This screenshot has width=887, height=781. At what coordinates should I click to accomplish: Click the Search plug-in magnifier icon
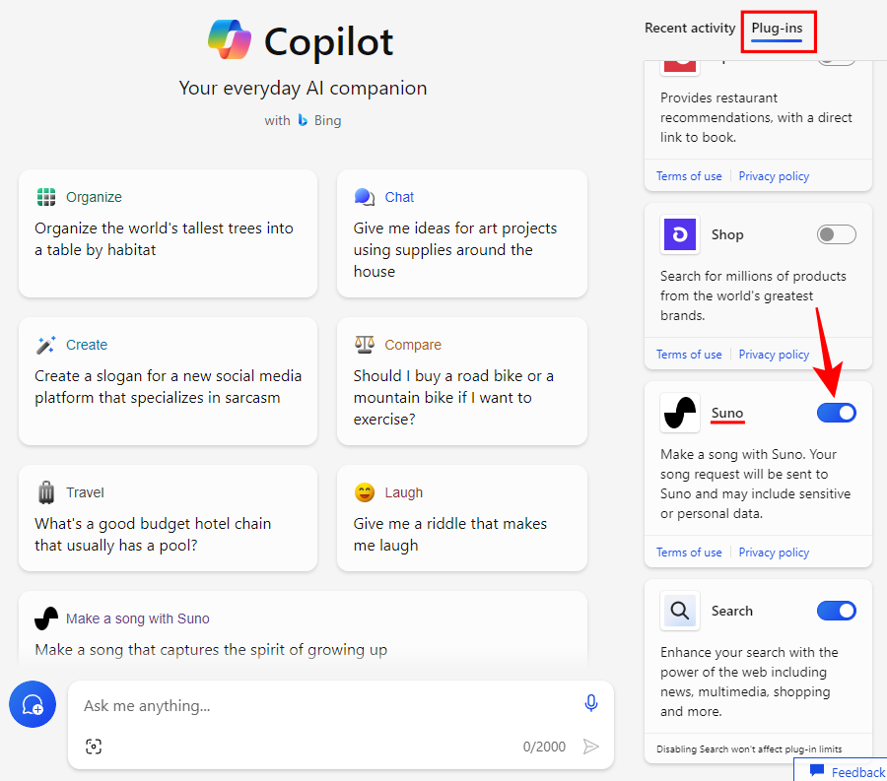[680, 611]
